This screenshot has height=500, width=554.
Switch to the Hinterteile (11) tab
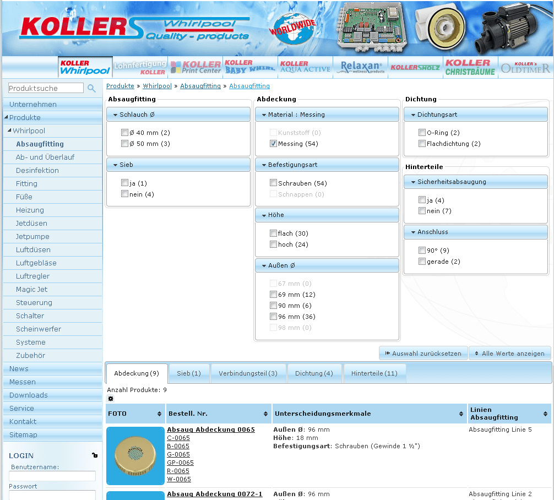[x=374, y=373]
